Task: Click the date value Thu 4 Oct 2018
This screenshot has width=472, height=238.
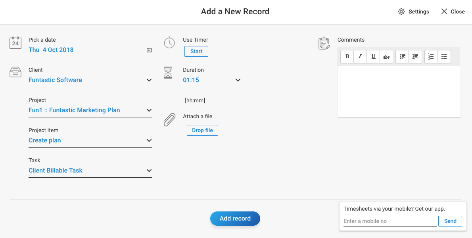Action: [x=51, y=50]
